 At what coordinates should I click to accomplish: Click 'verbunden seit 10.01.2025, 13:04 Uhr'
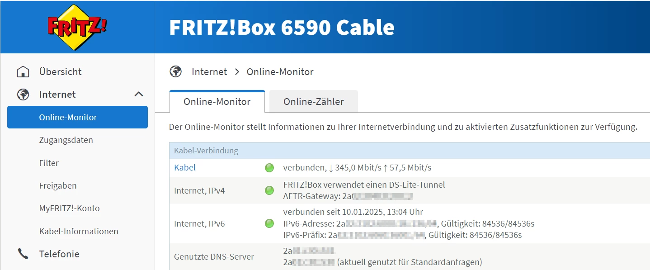(x=353, y=212)
